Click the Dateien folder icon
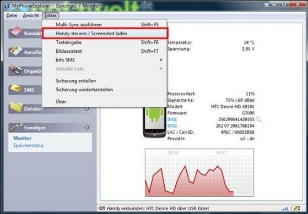 coord(17,107)
